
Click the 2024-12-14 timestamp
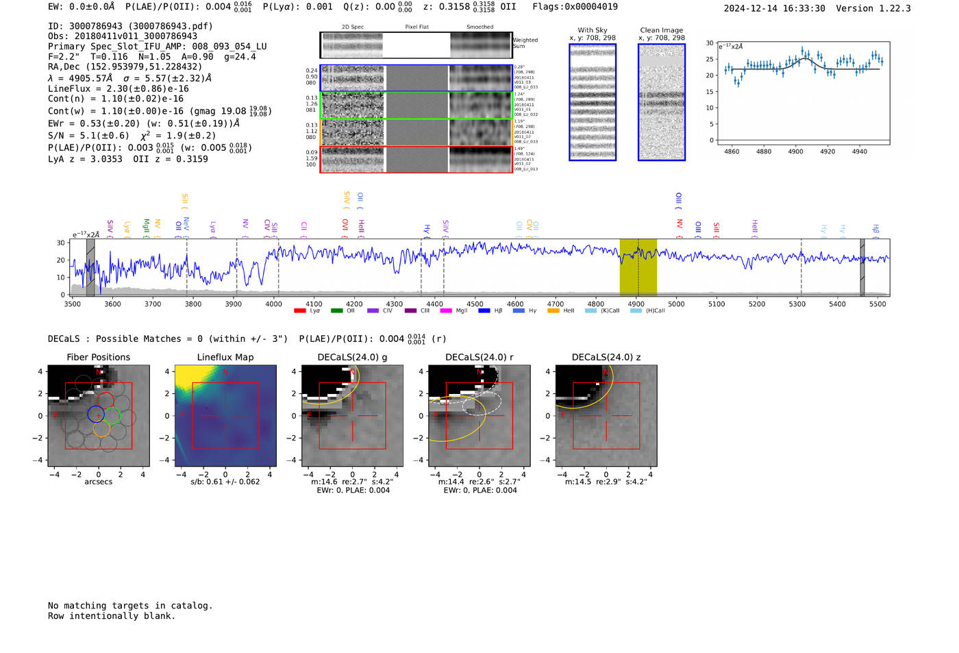coord(775,8)
